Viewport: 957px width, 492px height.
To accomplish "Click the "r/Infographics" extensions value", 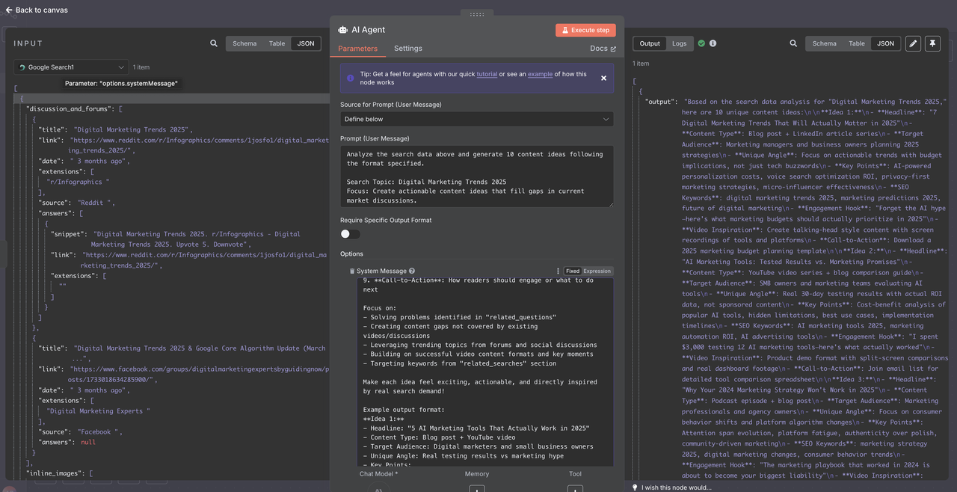I will click(x=79, y=182).
